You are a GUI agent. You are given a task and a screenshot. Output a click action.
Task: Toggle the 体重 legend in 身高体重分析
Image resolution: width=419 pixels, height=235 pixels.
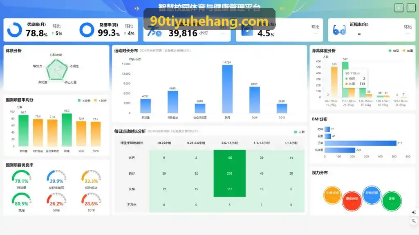[408, 51]
